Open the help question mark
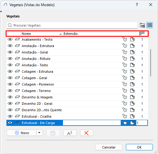This screenshot has height=154, width=158. click(x=137, y=5)
